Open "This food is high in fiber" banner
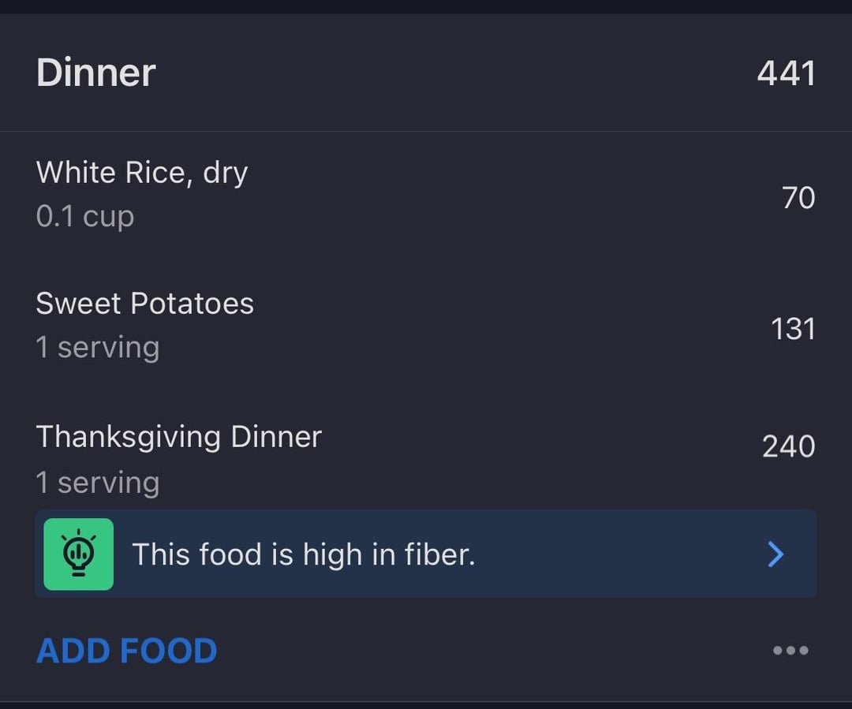 (426, 554)
